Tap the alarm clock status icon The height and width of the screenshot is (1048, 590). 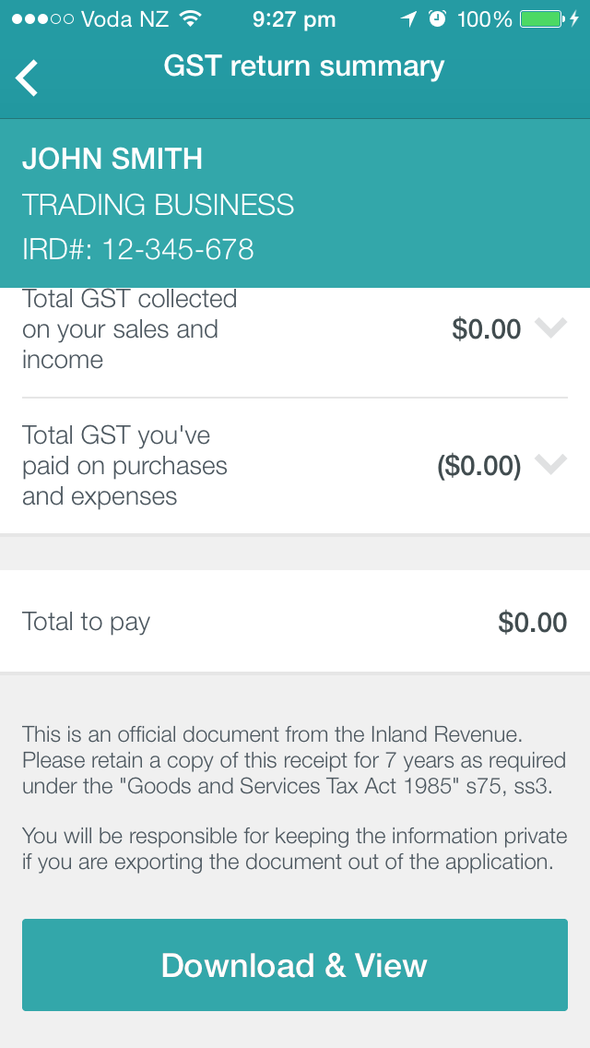point(437,19)
